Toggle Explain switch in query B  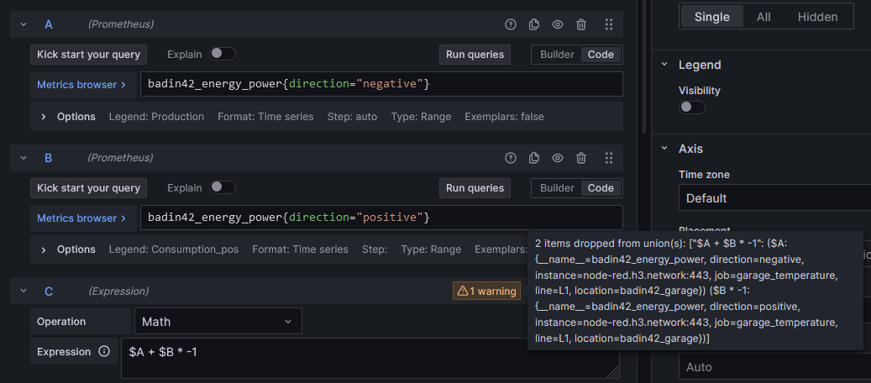tap(223, 187)
